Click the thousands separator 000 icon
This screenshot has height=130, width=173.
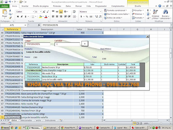pos(91,17)
